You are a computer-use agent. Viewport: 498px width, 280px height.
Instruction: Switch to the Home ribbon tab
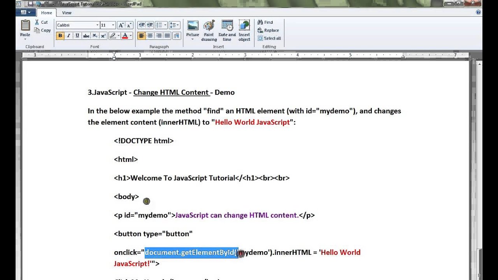[46, 13]
